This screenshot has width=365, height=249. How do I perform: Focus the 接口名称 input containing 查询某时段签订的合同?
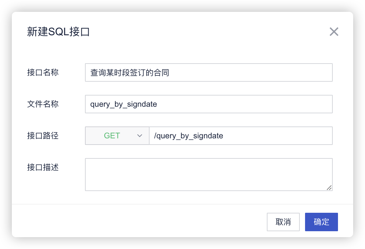(209, 72)
